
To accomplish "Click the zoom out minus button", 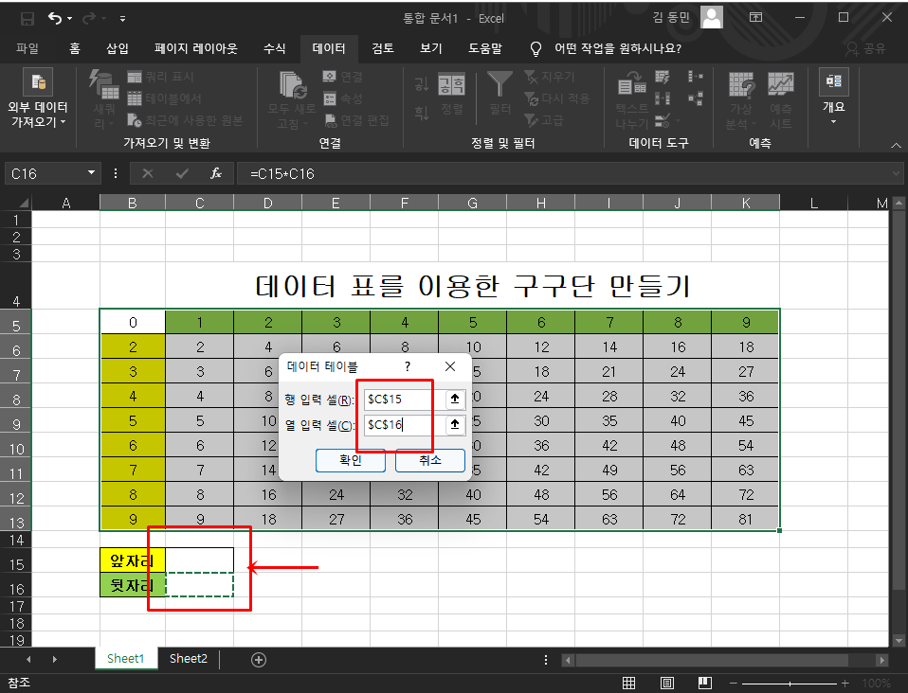I will tap(734, 684).
